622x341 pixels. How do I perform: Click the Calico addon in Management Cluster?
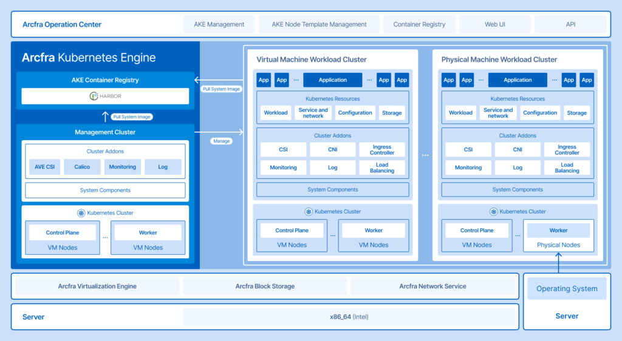click(x=82, y=167)
